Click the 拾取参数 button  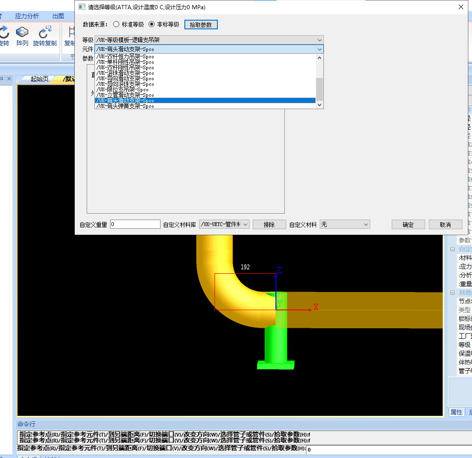pyautogui.click(x=201, y=25)
